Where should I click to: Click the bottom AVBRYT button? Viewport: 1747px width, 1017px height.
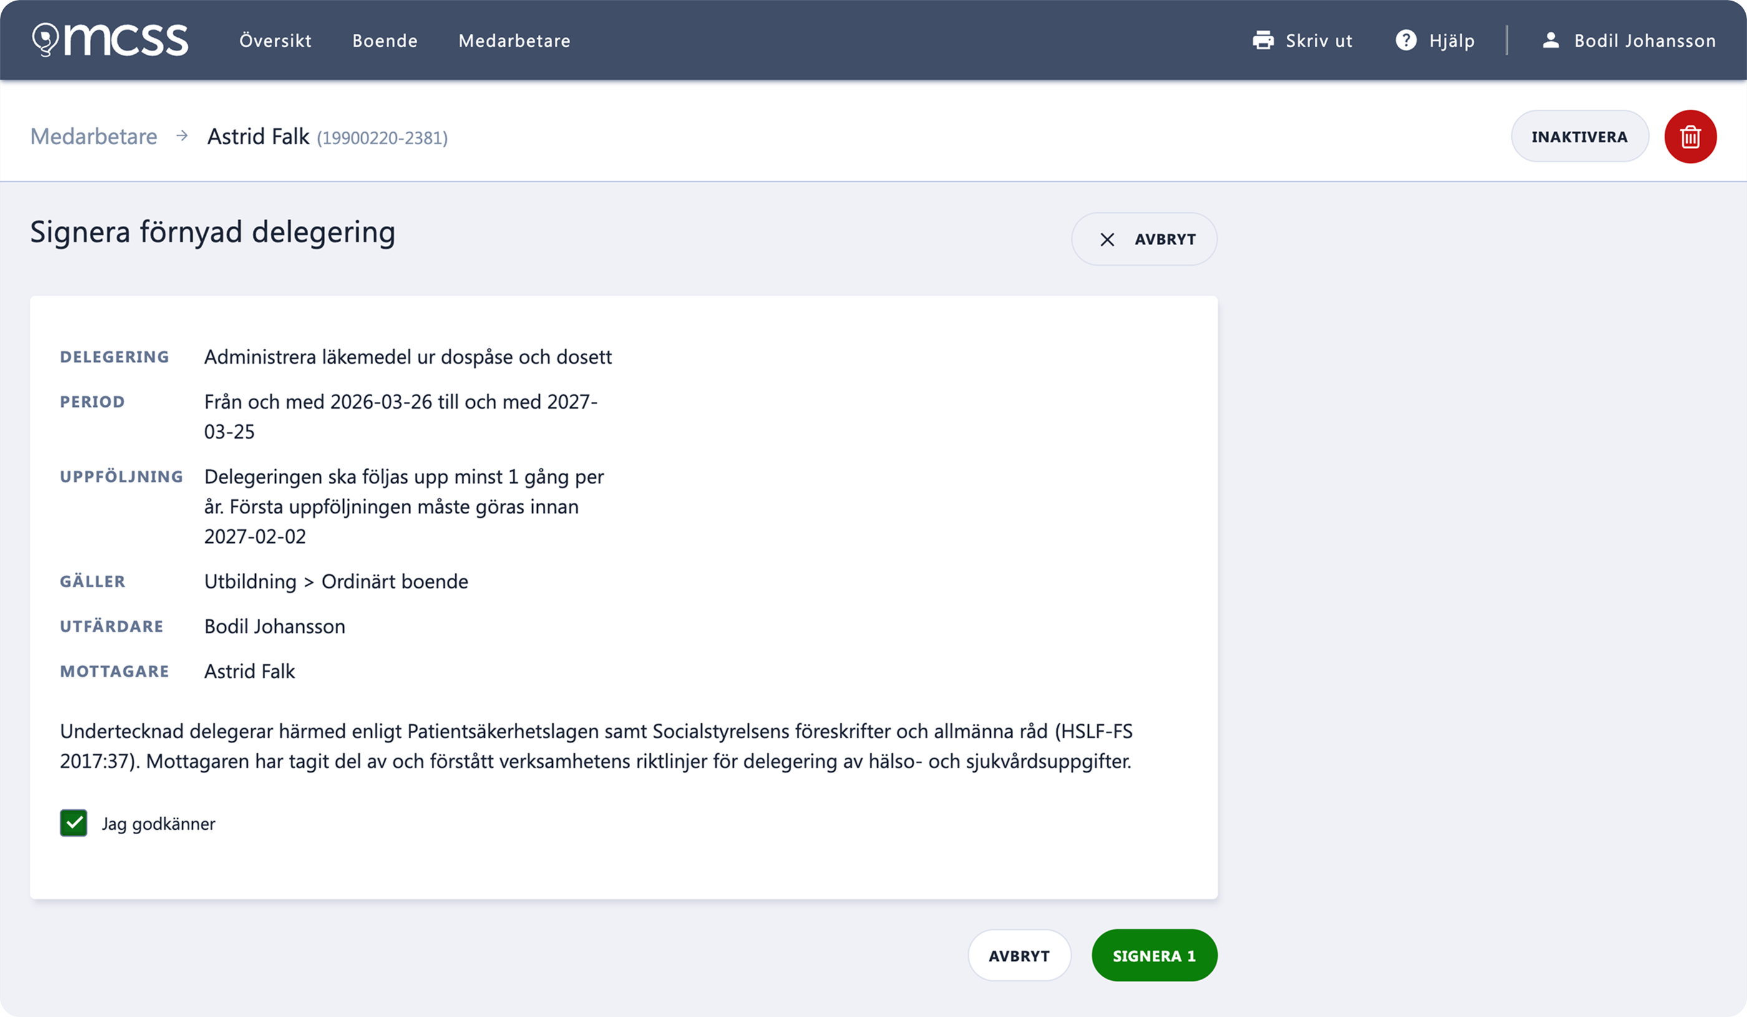click(x=1019, y=955)
